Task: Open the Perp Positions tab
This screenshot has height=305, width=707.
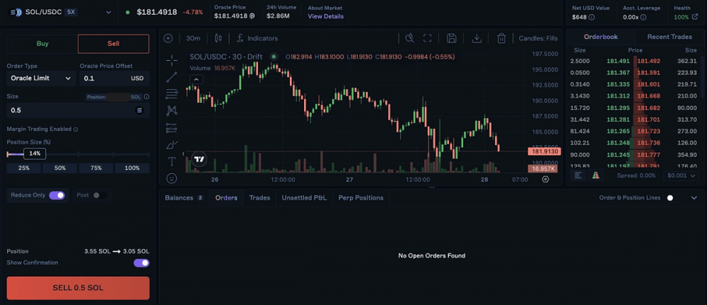Action: [x=361, y=197]
